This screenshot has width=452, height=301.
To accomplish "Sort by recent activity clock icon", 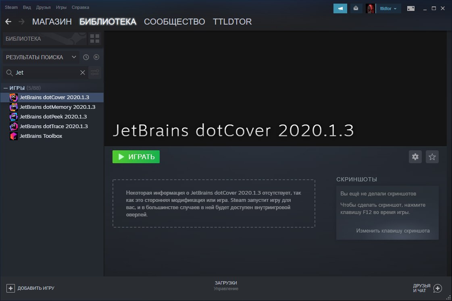I will coord(86,57).
